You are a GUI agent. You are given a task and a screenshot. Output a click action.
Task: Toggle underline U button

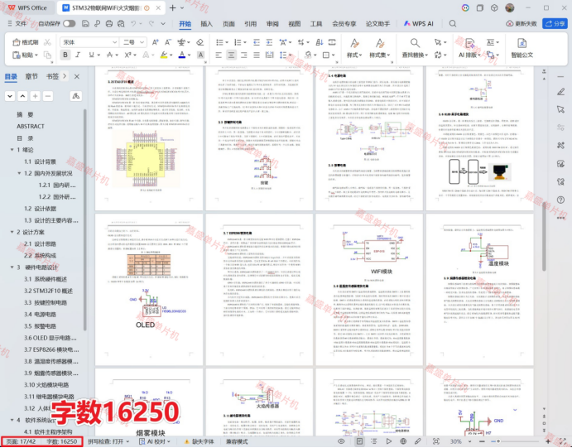[91, 55]
